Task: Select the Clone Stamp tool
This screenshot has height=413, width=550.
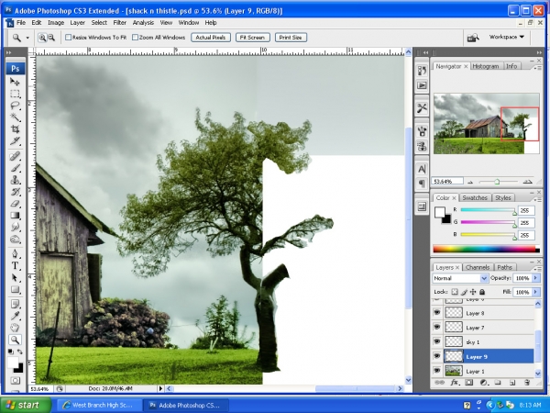Action: (15, 180)
